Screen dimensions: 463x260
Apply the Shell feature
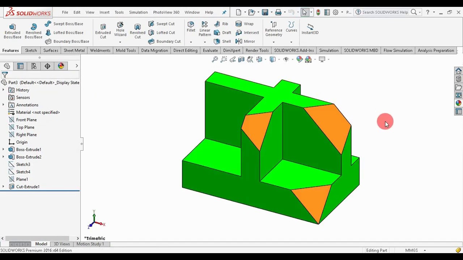tap(222, 42)
